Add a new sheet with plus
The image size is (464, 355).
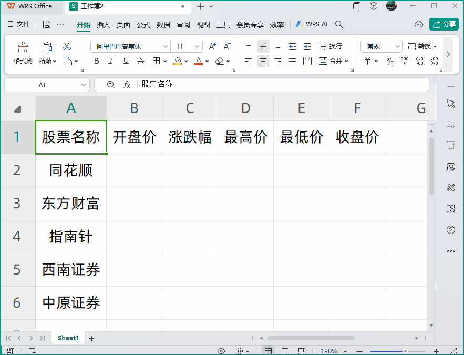click(x=91, y=338)
